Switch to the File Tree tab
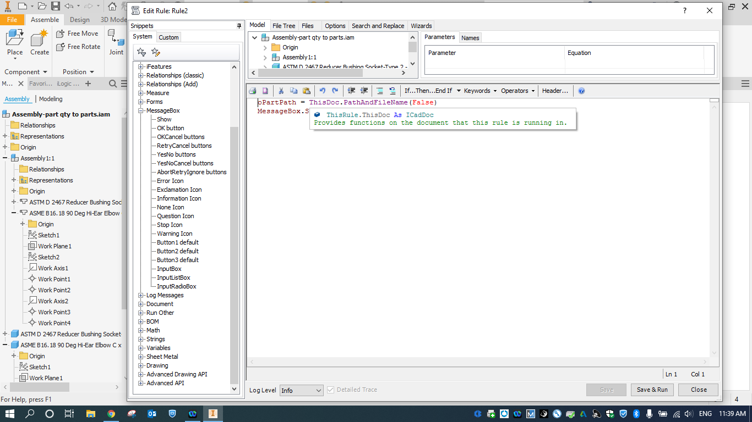 [x=284, y=26]
